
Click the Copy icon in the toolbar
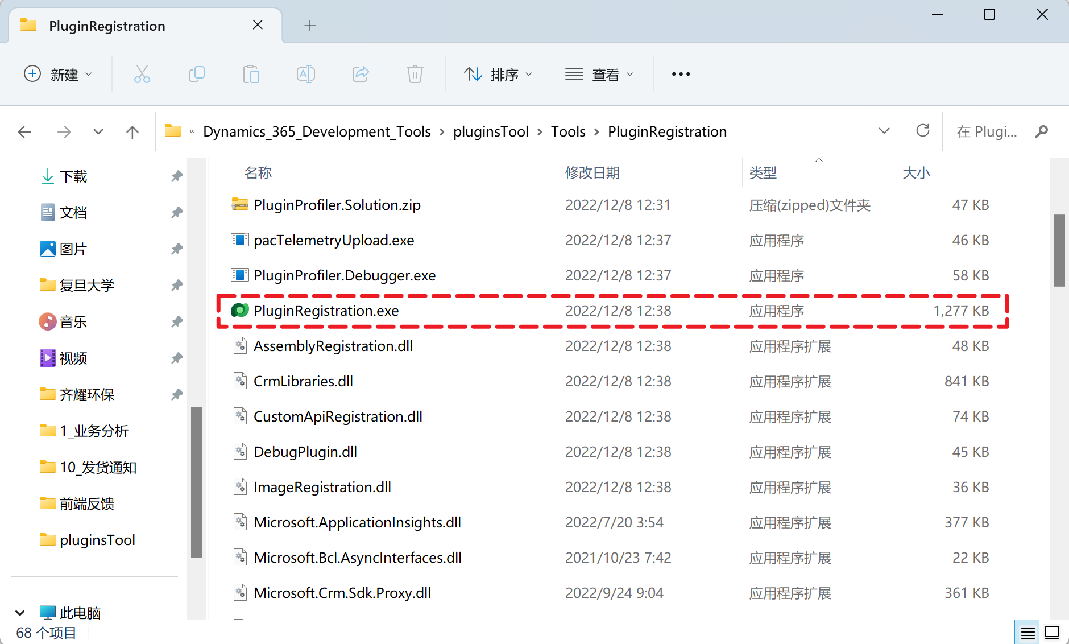[196, 74]
